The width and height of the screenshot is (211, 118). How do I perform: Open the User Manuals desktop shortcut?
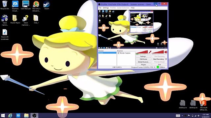click(x=26, y=5)
